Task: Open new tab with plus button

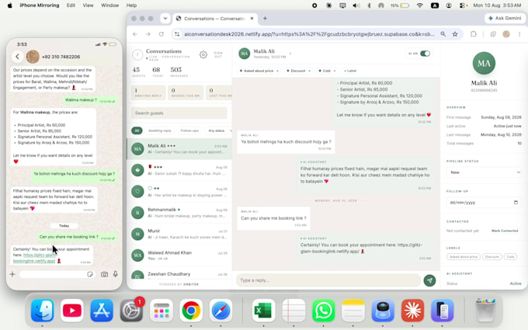Action: (265, 19)
